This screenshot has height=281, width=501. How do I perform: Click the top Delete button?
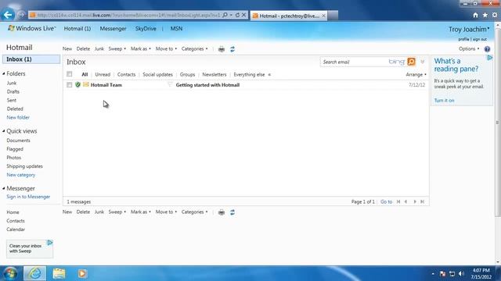point(83,48)
